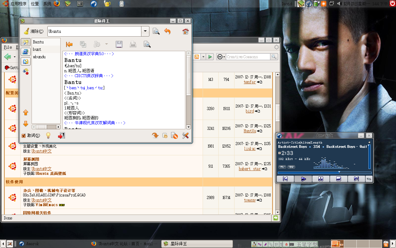
Task: Click the show-desktop icon at the bottom-left corner
Action: coord(10,244)
